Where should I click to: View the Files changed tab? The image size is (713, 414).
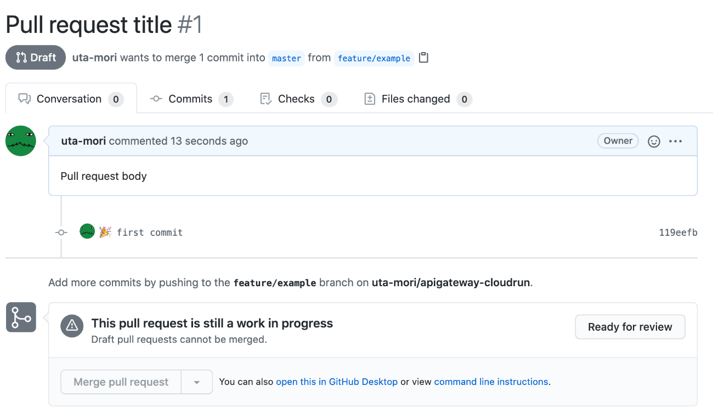416,99
